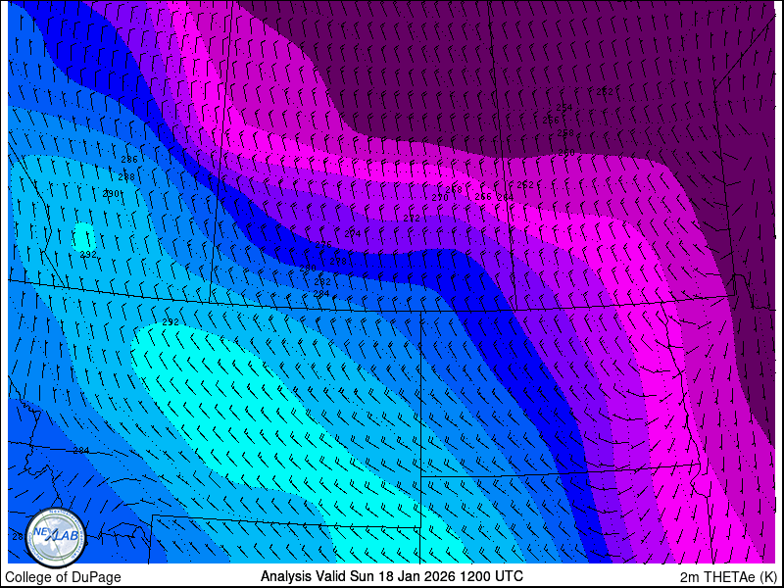Select the 264 contour label
784x588 pixels.
coord(506,198)
